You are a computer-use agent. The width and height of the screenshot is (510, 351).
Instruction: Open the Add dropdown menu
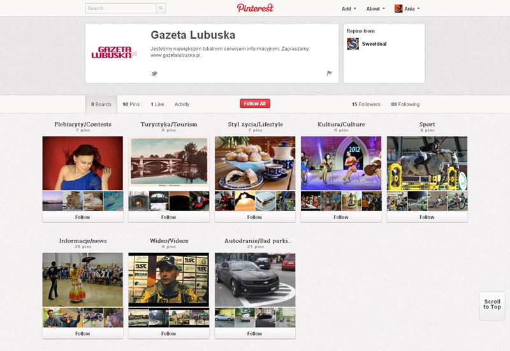pos(349,9)
